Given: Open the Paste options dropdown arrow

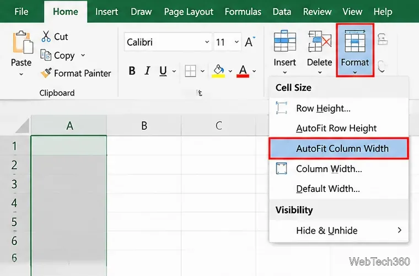Looking at the screenshot, I should coord(21,74).
